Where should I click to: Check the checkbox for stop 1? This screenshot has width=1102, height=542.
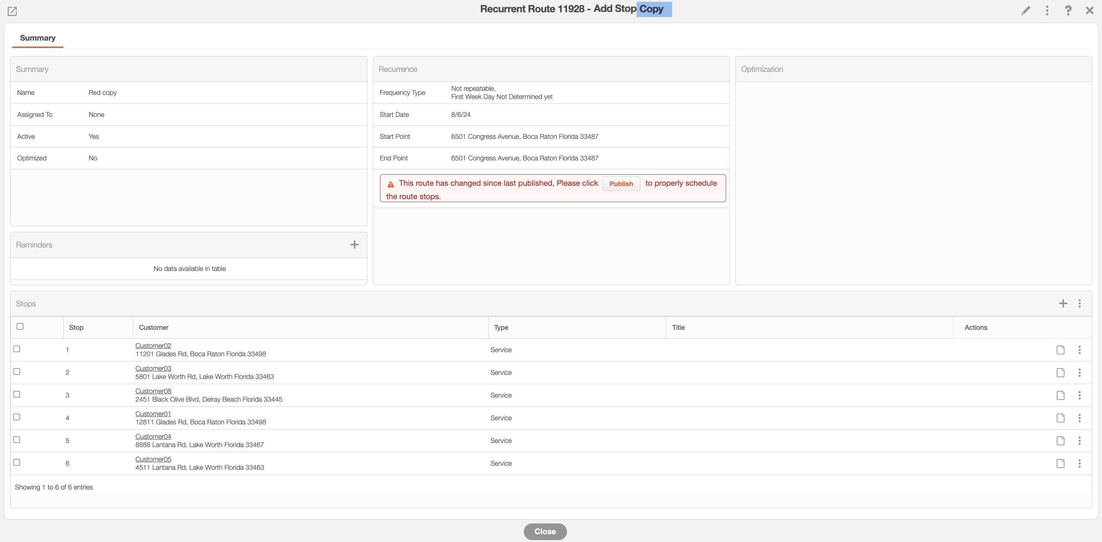click(17, 349)
